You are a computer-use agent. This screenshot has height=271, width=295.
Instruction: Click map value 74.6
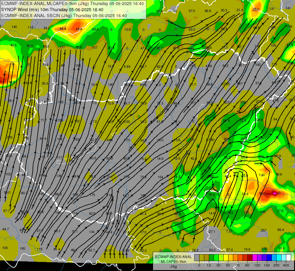[x=247, y=249]
